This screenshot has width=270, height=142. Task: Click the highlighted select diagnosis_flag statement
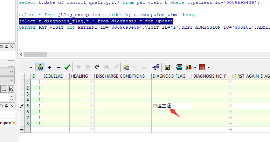pos(96,21)
